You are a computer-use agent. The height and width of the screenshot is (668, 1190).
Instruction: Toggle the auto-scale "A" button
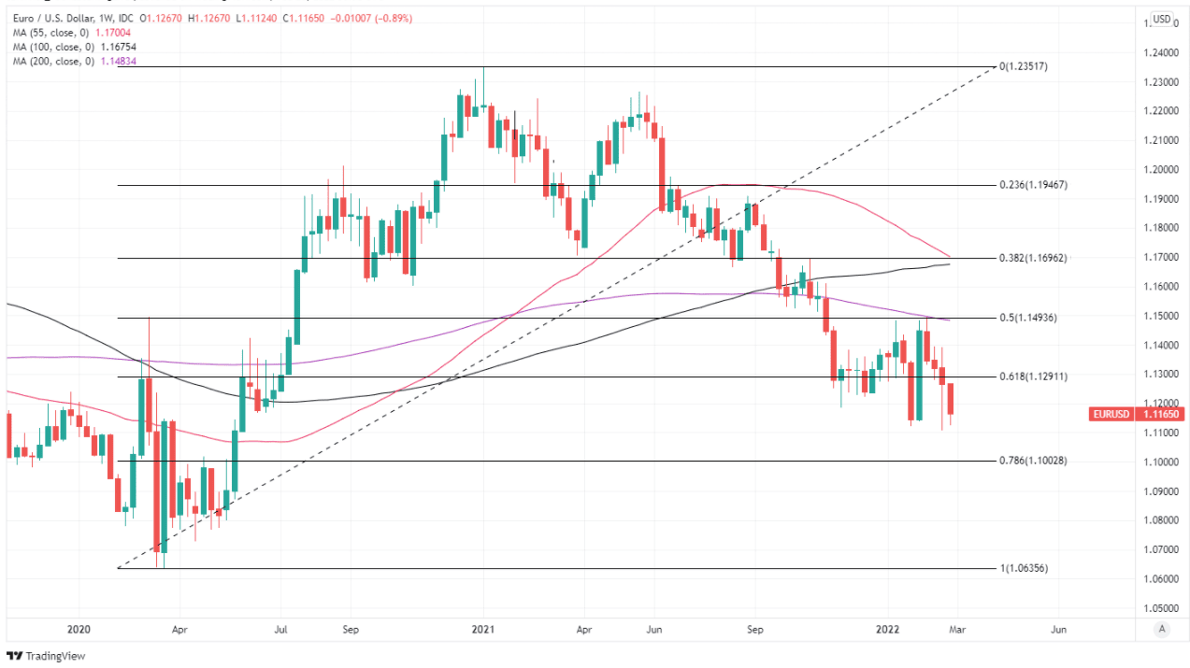pos(1161,630)
